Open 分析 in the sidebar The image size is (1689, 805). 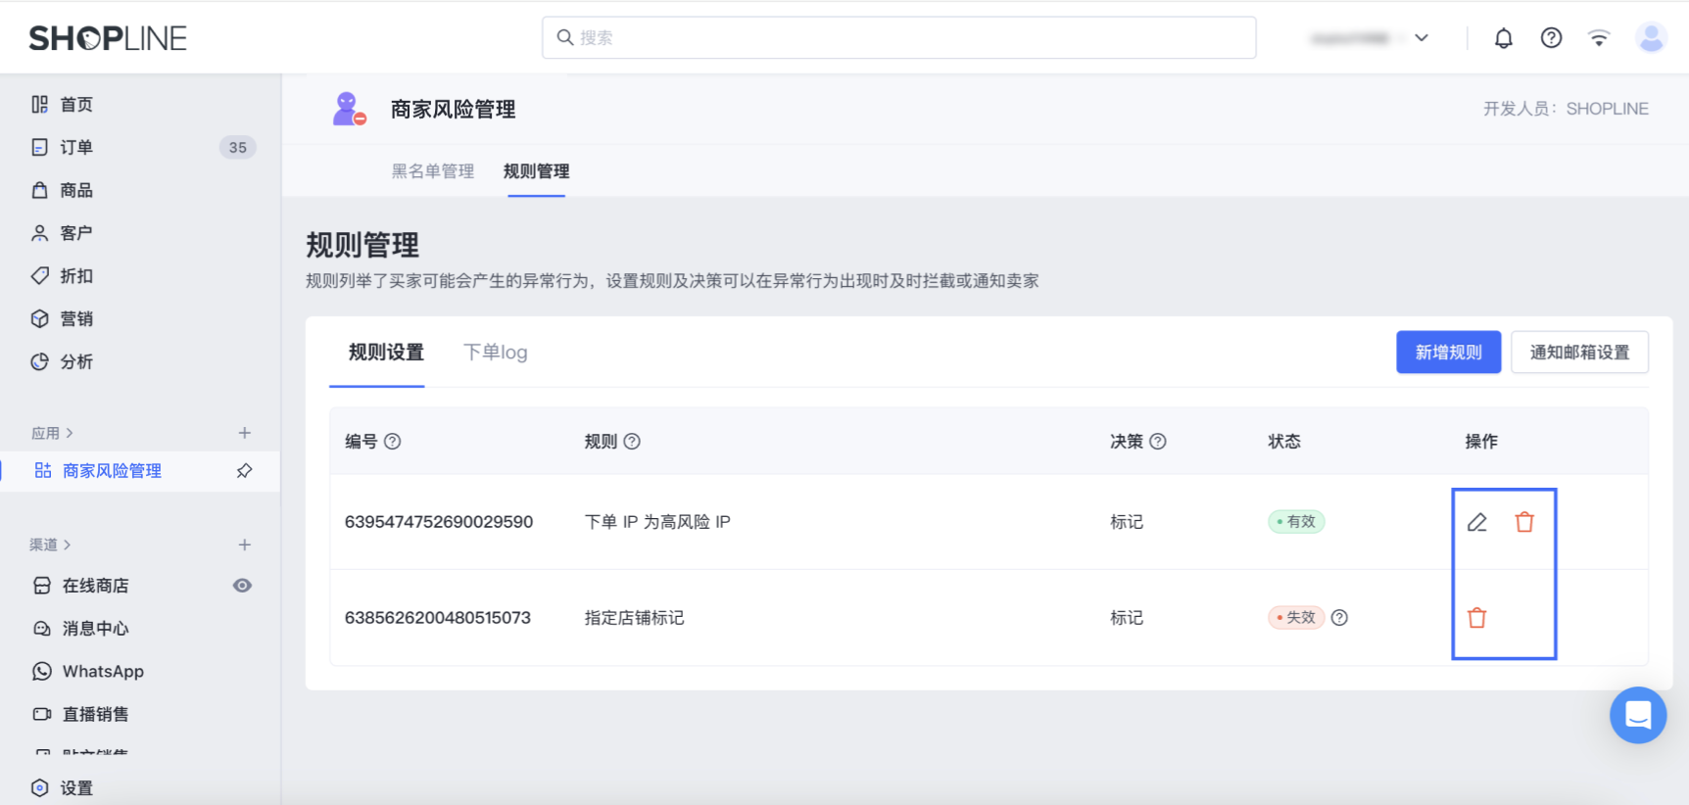(x=76, y=362)
